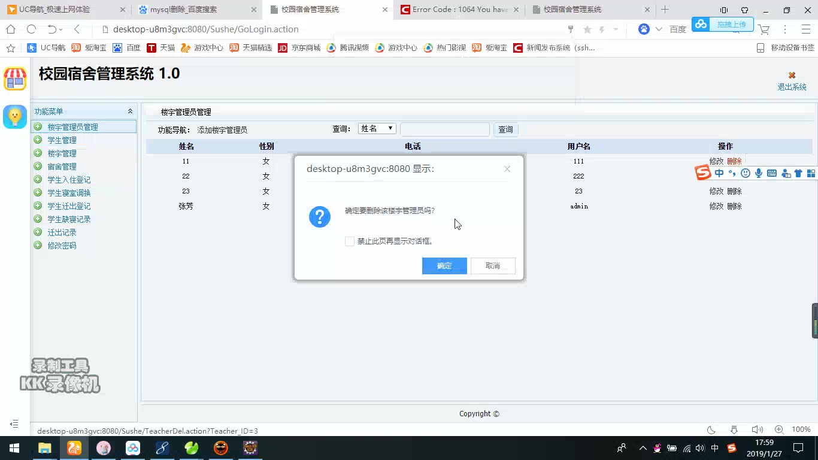Open the Sogou soft keyboard
Image resolution: width=818 pixels, height=460 pixels.
pyautogui.click(x=771, y=172)
